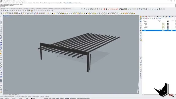Toggle Disable osnap checkbox

46,97
